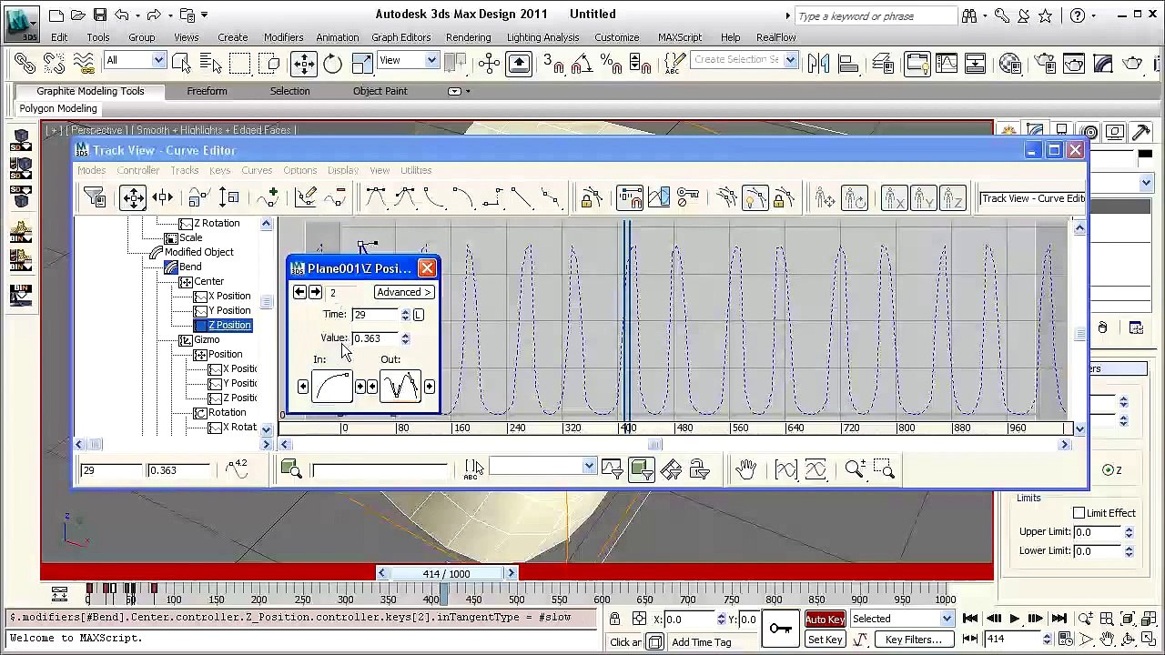The height and width of the screenshot is (655, 1165).
Task: Go to the next key using right arrow
Action: click(x=315, y=292)
